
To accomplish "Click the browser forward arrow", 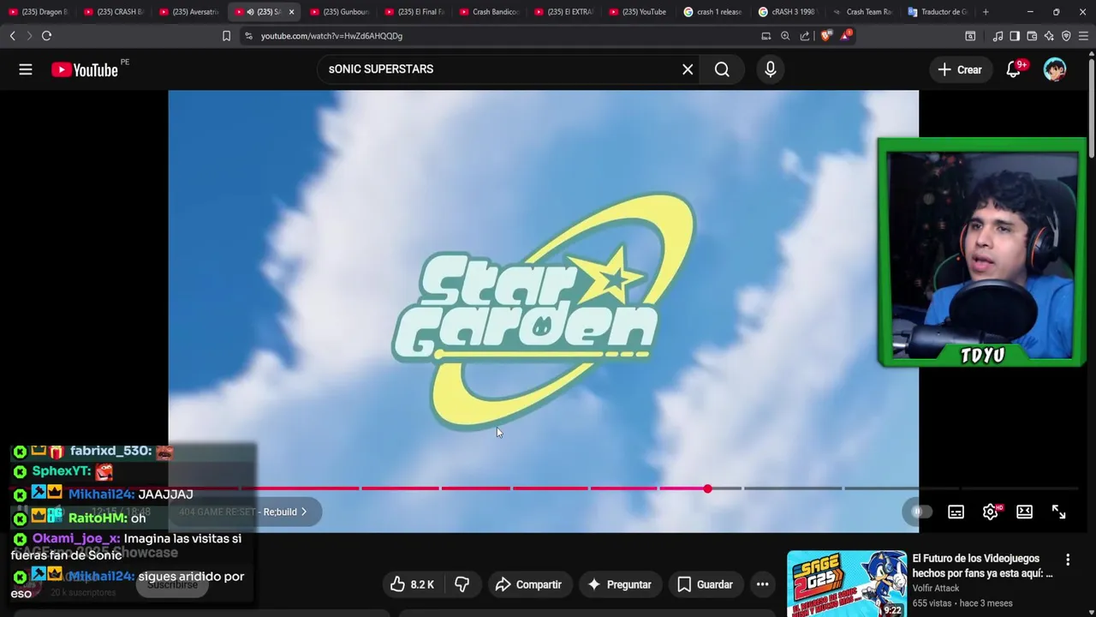I will tap(29, 36).
